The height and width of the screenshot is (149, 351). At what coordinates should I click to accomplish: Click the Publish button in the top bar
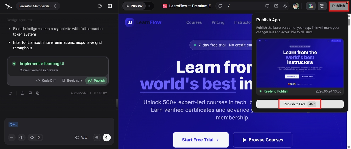(339, 6)
